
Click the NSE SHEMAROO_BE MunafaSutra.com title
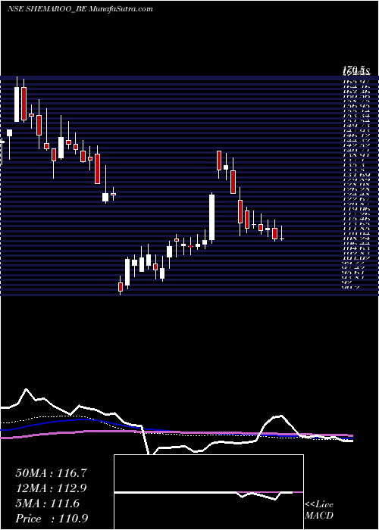click(x=80, y=9)
